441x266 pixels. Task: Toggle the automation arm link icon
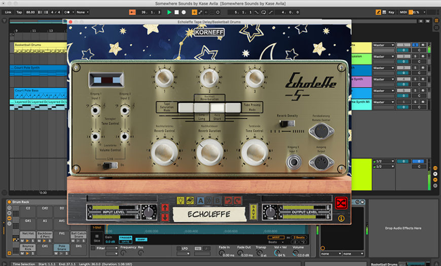200,12
